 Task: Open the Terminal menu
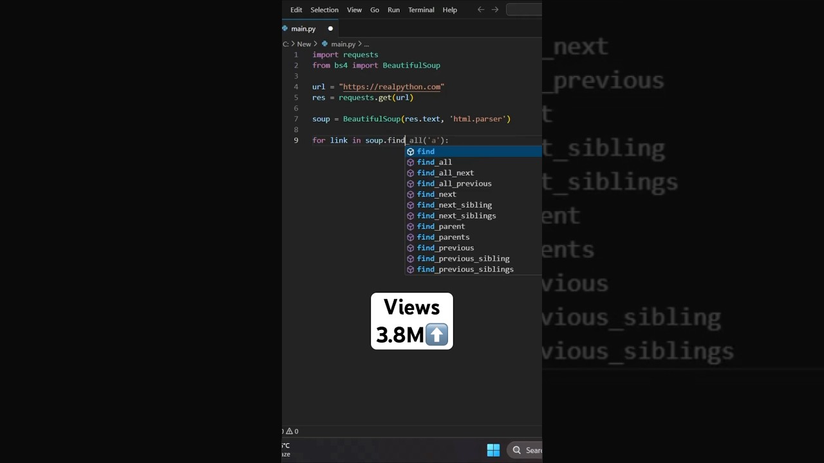[421, 10]
